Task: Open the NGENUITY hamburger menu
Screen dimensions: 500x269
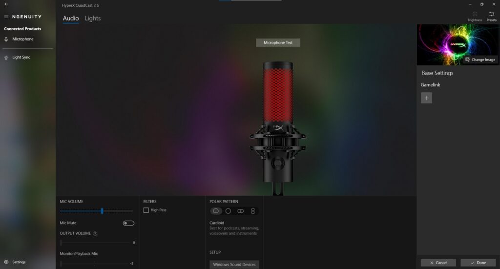Action: (x=6, y=17)
